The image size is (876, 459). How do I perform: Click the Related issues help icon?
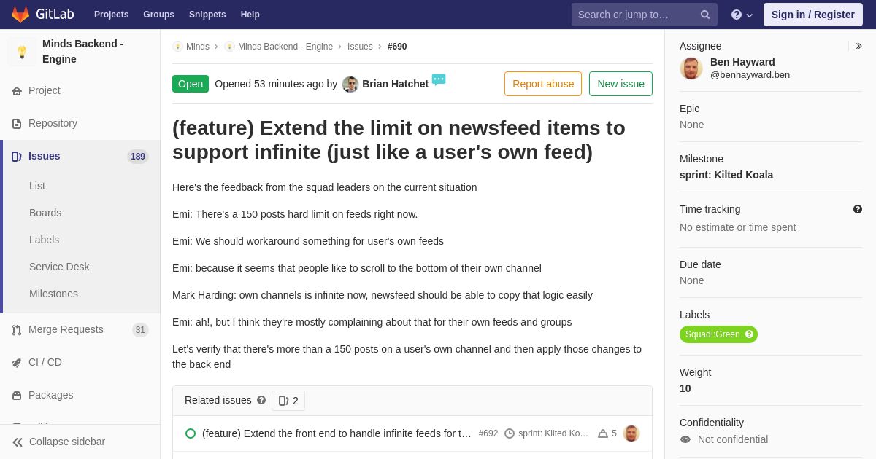(261, 400)
